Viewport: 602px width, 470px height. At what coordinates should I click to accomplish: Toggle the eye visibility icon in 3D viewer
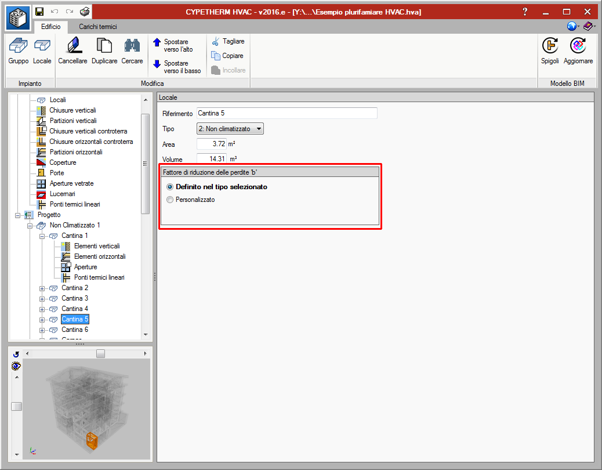pos(16,366)
